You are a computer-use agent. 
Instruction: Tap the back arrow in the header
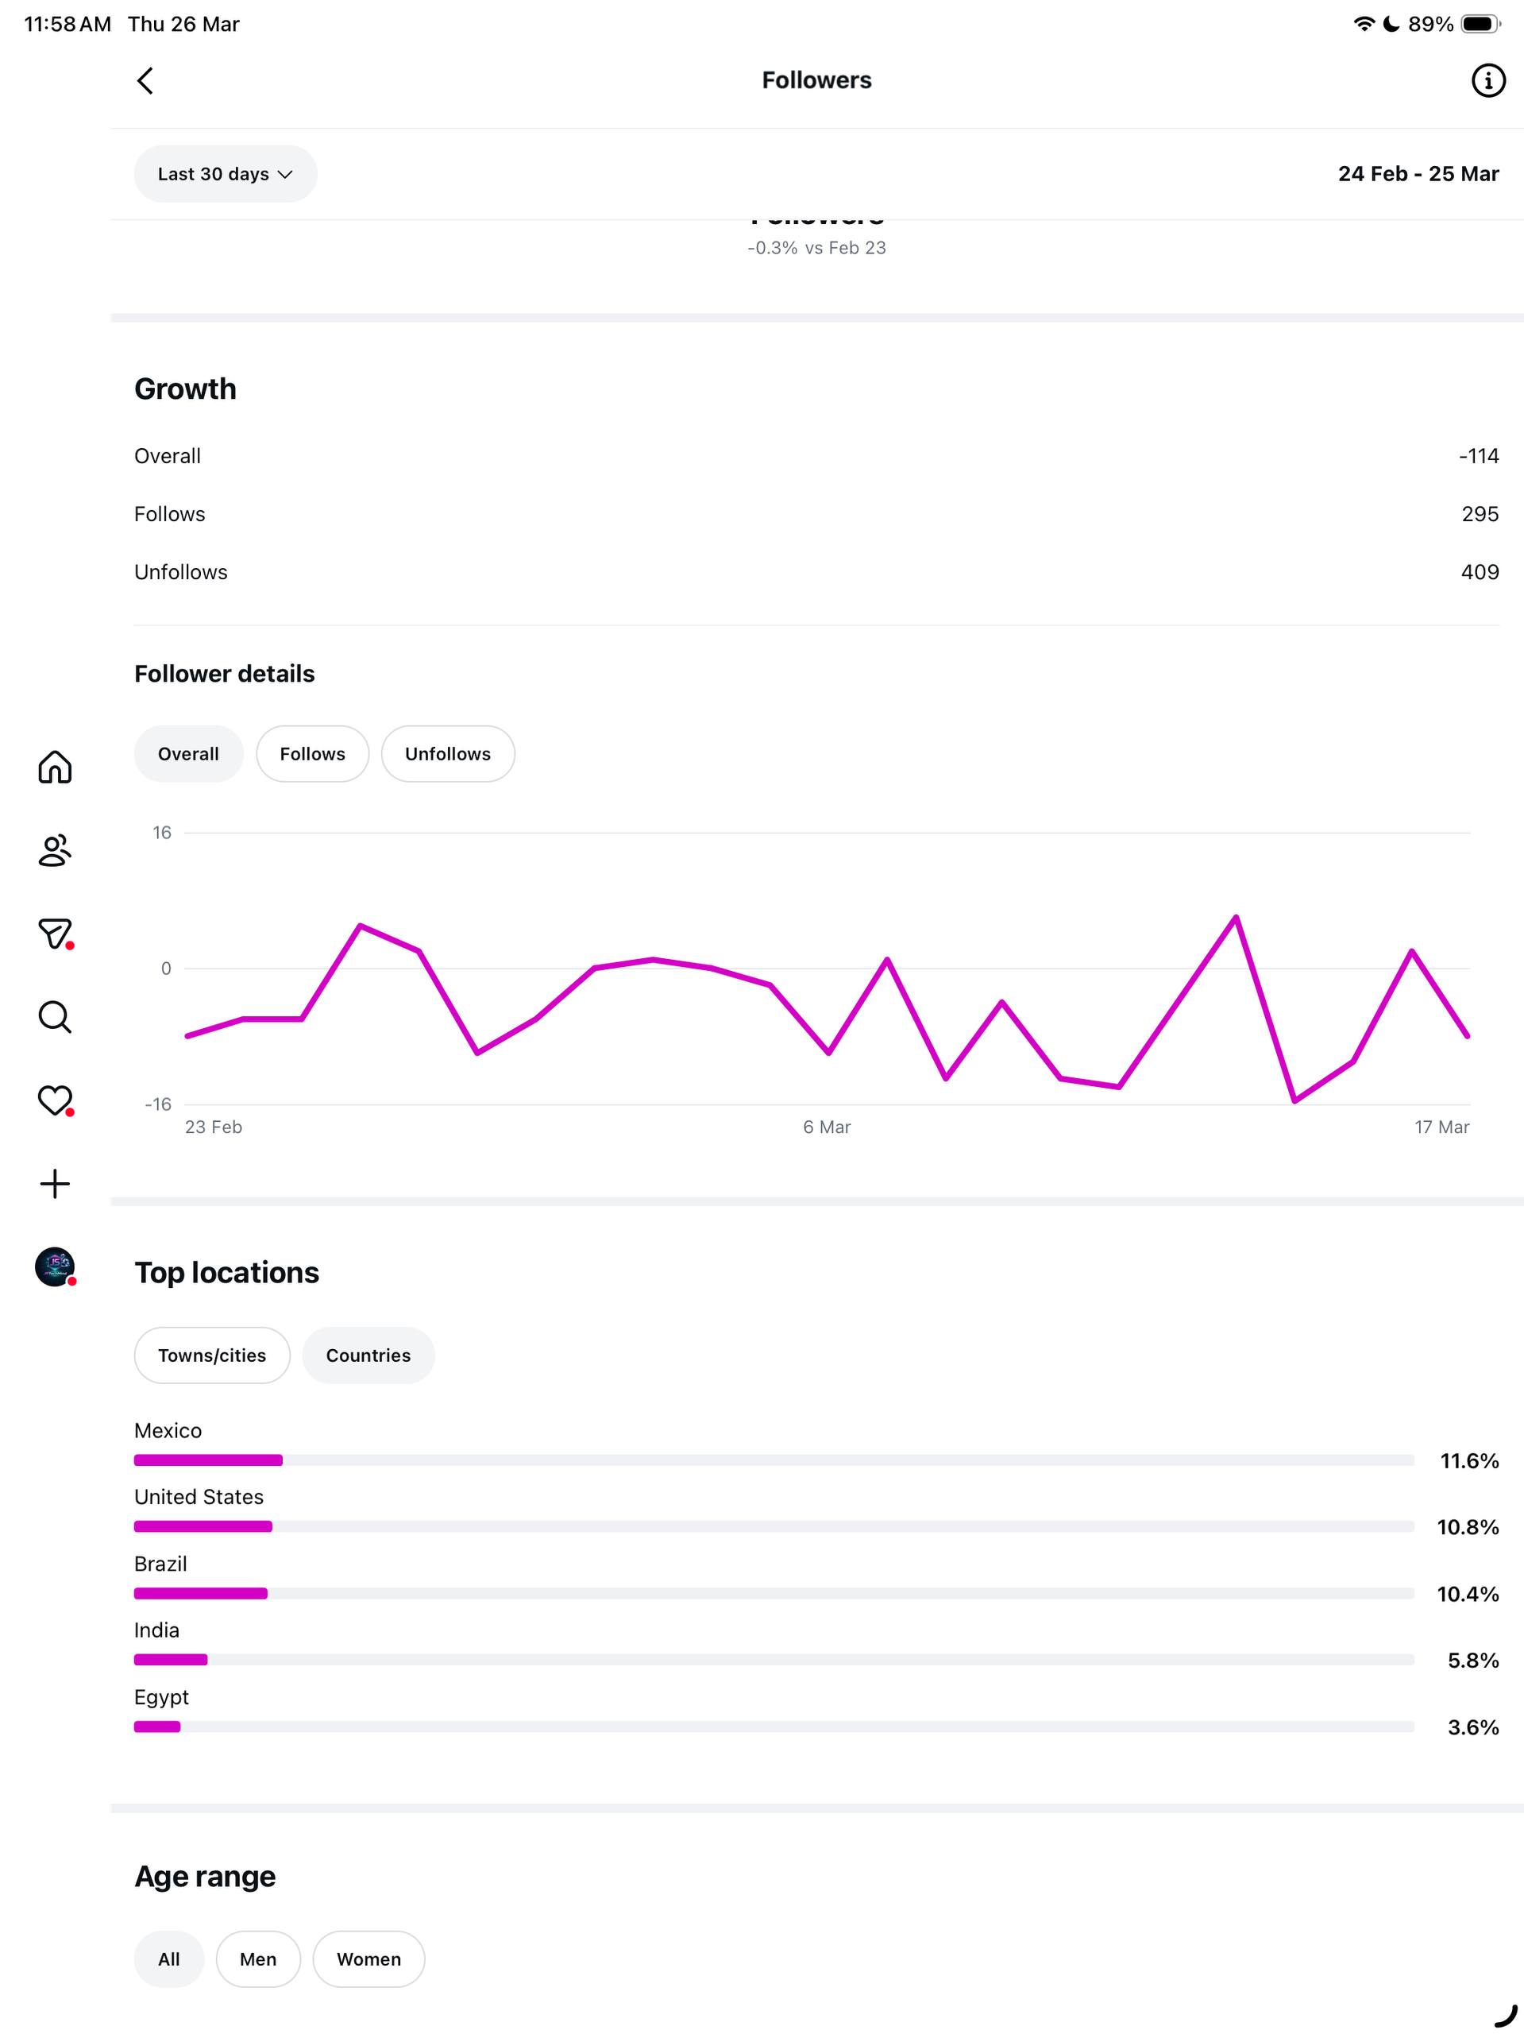[x=145, y=81]
